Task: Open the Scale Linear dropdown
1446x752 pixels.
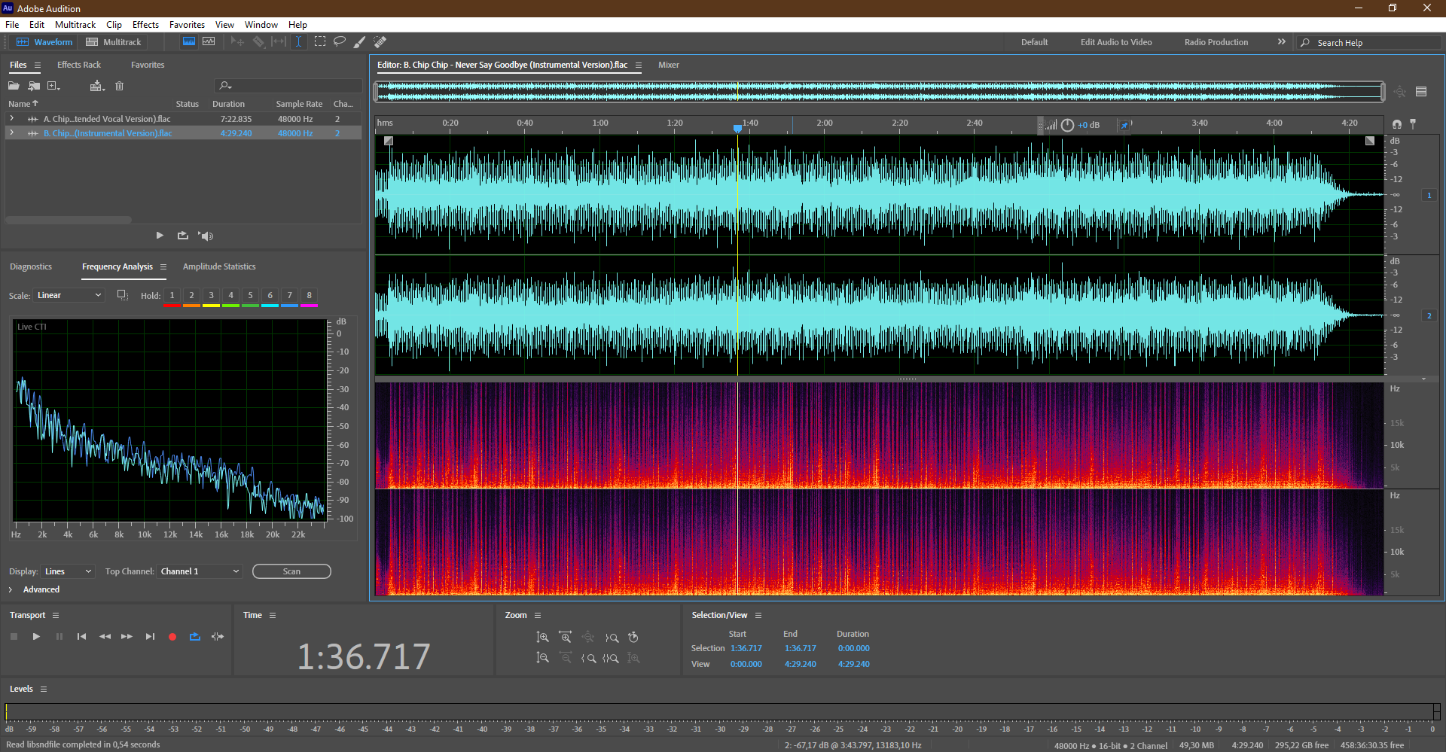Action: point(69,295)
